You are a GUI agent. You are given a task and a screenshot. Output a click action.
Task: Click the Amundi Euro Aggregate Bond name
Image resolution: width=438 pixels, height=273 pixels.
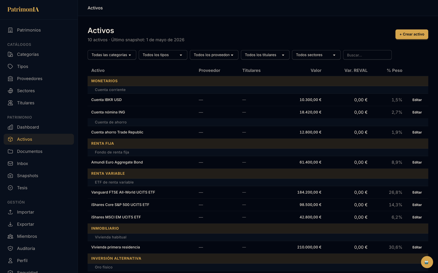[117, 162]
